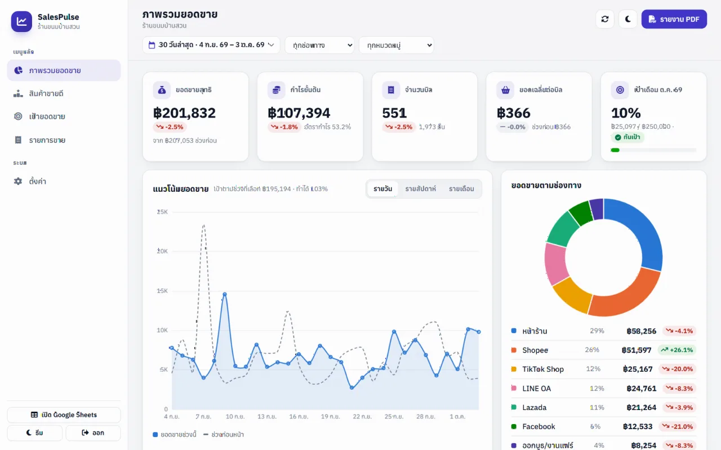Click the money bag icon on ยอดขายสุทธิ card
Screen dimensions: 721x450
point(162,90)
